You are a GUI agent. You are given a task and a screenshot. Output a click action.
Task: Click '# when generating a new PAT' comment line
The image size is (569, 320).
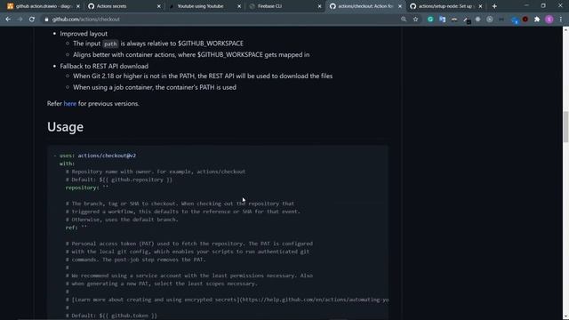(162, 284)
